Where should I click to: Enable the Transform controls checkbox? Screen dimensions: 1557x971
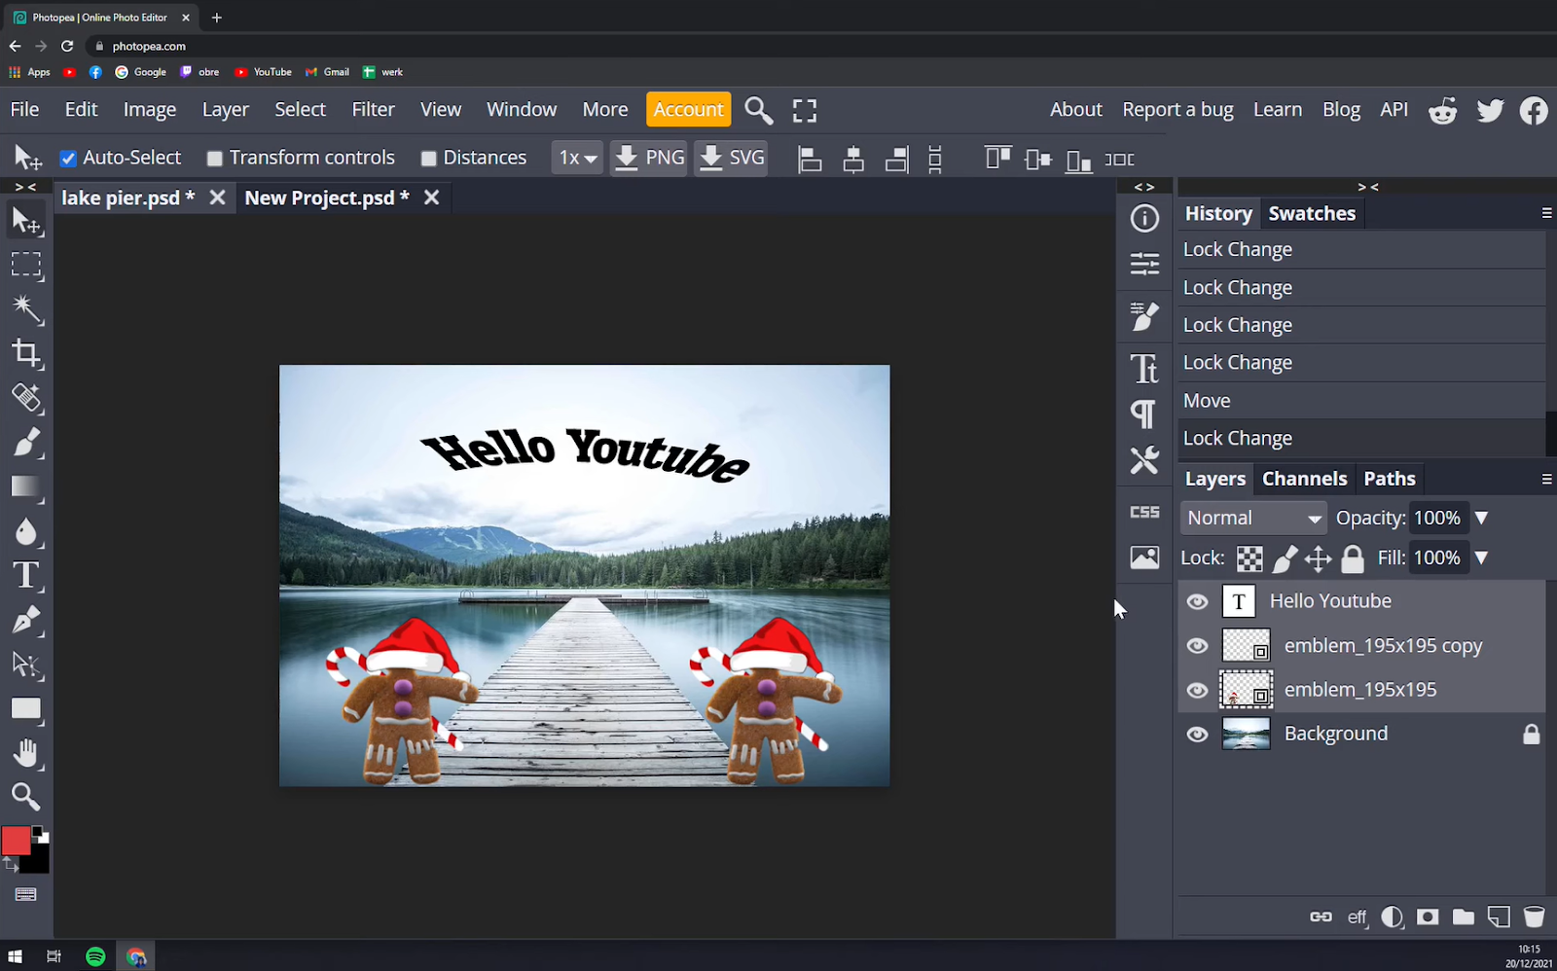pyautogui.click(x=215, y=157)
